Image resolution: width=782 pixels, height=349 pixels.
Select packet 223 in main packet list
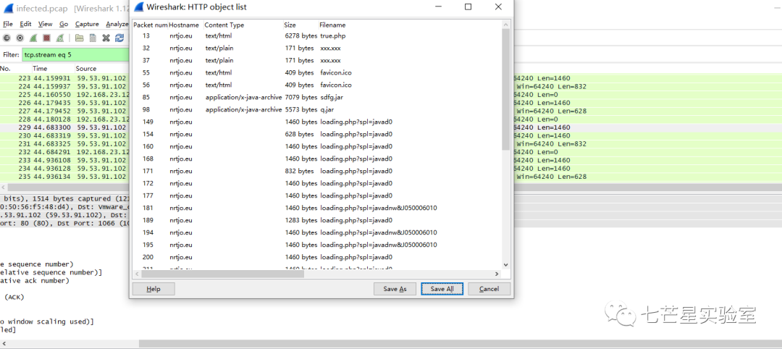(65, 78)
